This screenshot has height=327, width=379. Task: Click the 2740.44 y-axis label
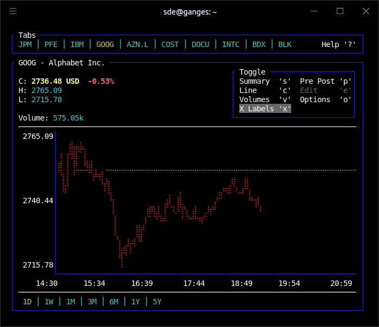(38, 201)
